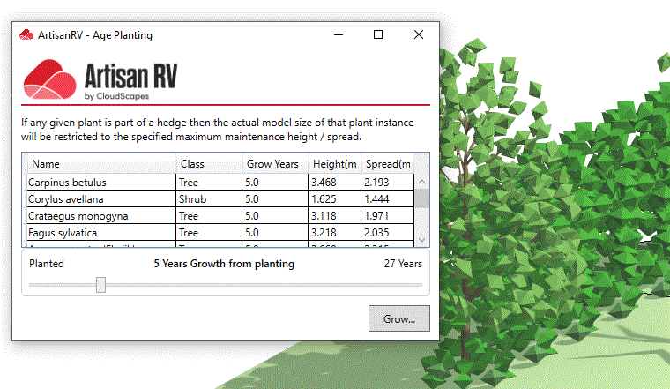
Task: Click the growth years slider handle
Action: coord(100,284)
